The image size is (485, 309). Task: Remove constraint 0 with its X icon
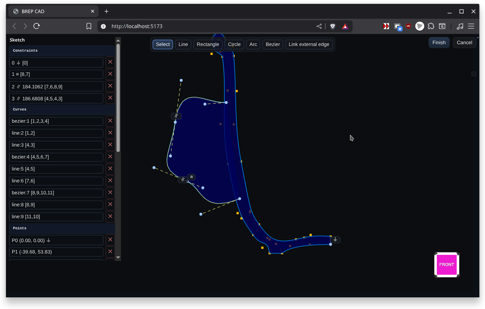coord(110,62)
